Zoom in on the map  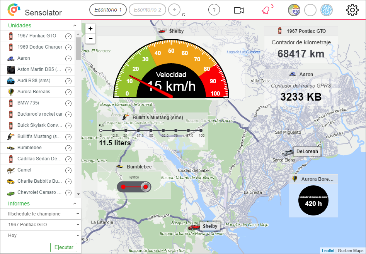click(90, 29)
